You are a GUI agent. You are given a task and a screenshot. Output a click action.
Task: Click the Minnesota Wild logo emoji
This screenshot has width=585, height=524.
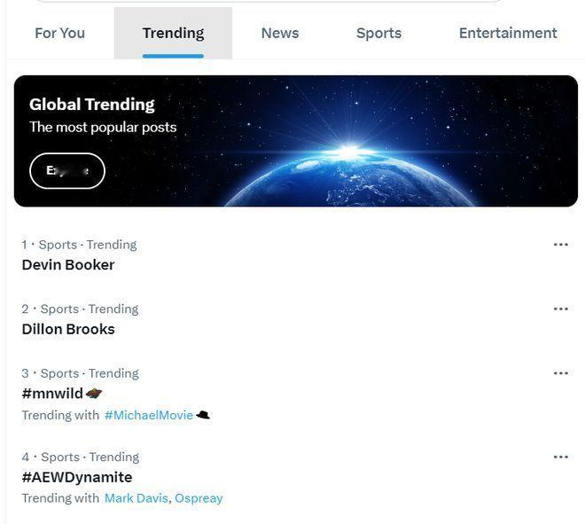click(94, 394)
